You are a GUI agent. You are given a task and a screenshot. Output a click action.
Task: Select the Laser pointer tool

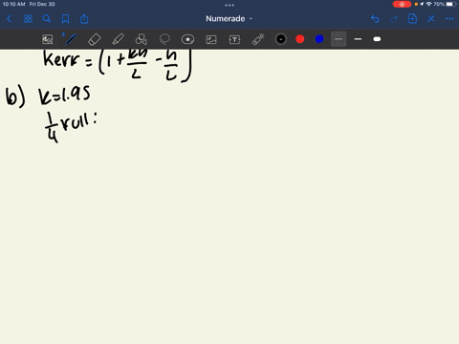point(258,39)
